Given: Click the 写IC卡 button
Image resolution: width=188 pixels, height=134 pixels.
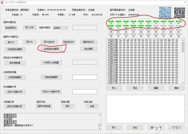Looking at the screenshot, I should [x=30, y=42].
